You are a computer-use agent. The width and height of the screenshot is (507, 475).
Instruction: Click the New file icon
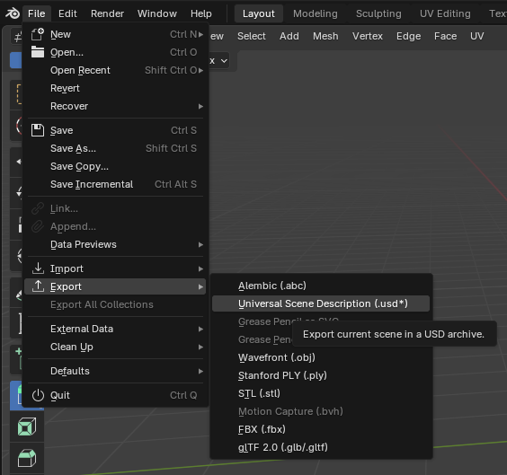point(38,34)
